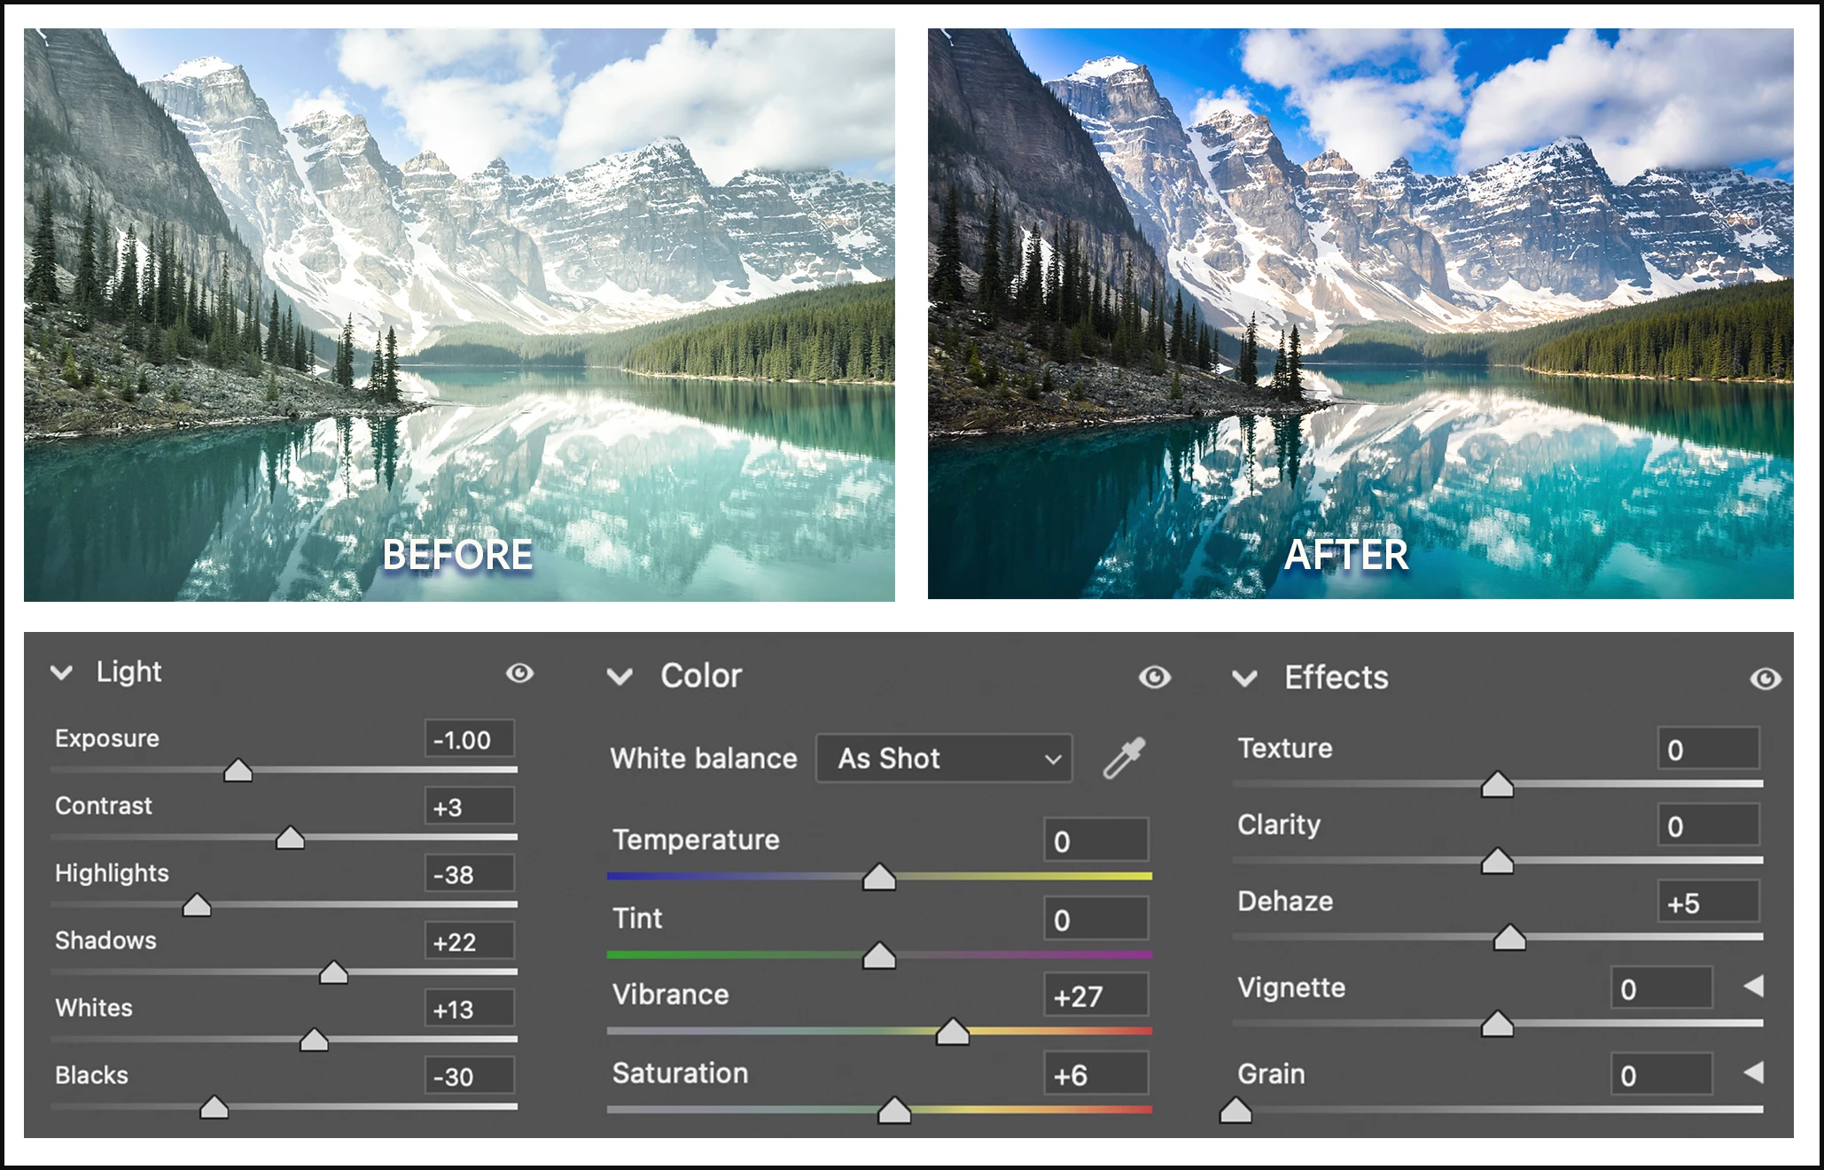1824x1170 pixels.
Task: Toggle Effects panel visibility eye icon
Action: [x=1765, y=679]
